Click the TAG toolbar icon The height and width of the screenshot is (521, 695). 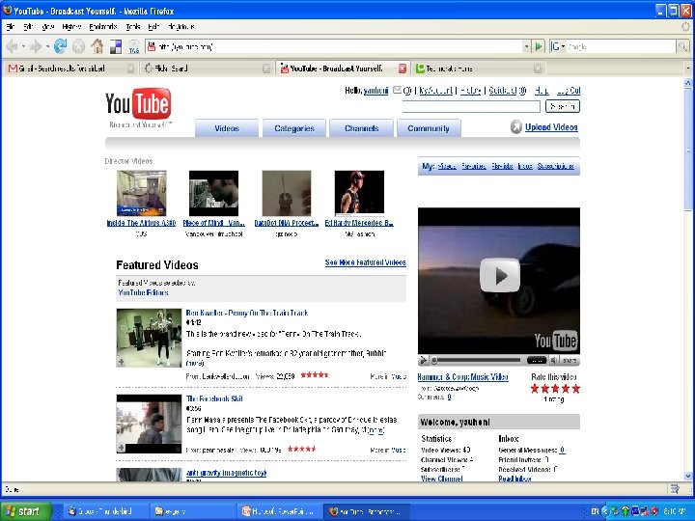pyautogui.click(x=134, y=46)
